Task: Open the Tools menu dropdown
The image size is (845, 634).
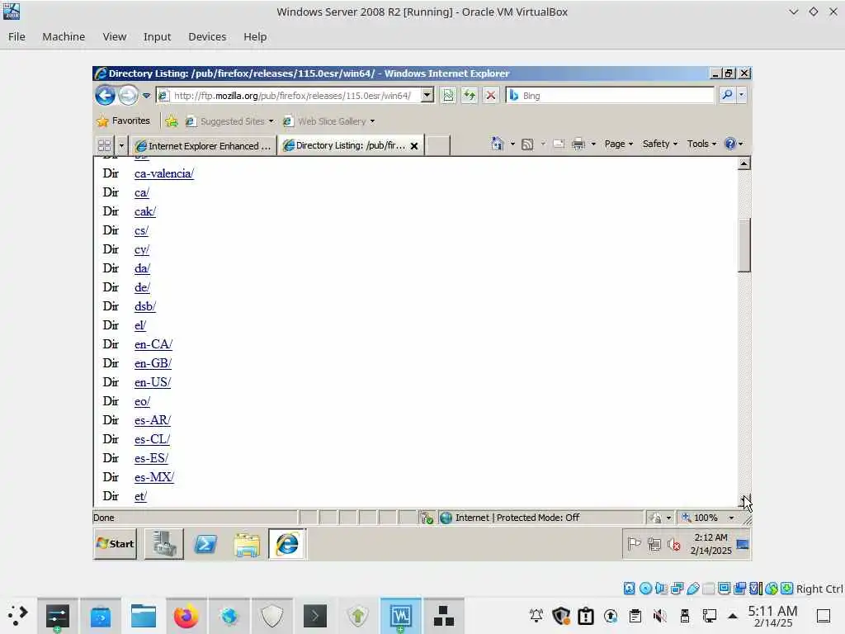Action: [701, 144]
